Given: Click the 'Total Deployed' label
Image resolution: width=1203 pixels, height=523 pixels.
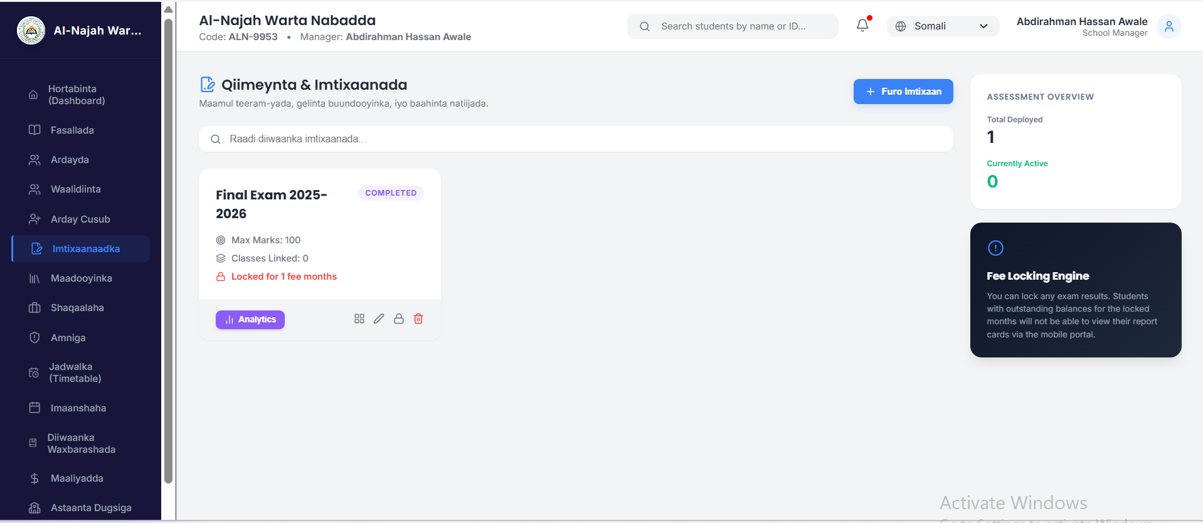Looking at the screenshot, I should pos(1015,120).
